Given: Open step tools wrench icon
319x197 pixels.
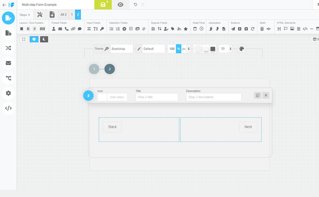Looking at the screenshot, I should coord(40,15).
